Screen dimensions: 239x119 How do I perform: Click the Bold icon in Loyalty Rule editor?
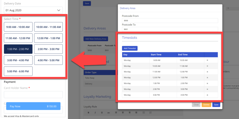click(88, 112)
